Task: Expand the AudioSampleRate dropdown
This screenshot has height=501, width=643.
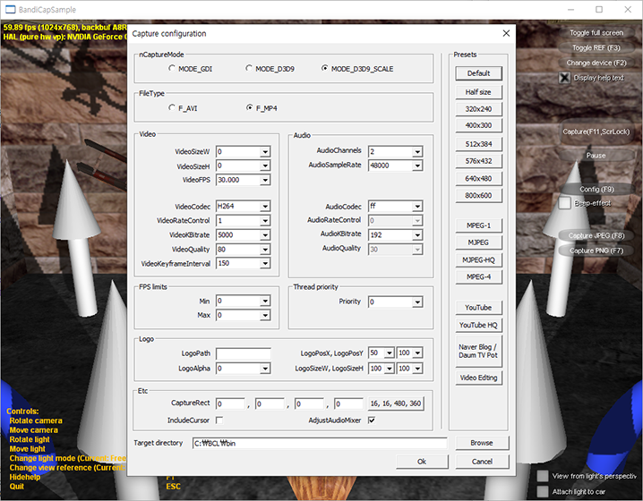Action: (x=417, y=166)
